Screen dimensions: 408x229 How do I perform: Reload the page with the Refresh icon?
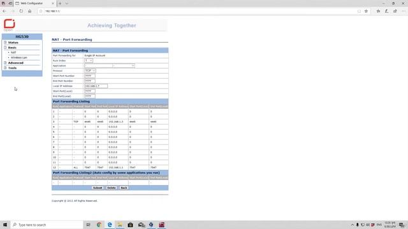tap(21, 11)
